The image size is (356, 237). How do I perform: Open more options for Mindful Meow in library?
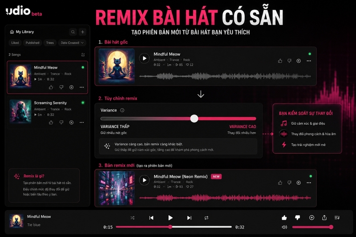click(82, 87)
